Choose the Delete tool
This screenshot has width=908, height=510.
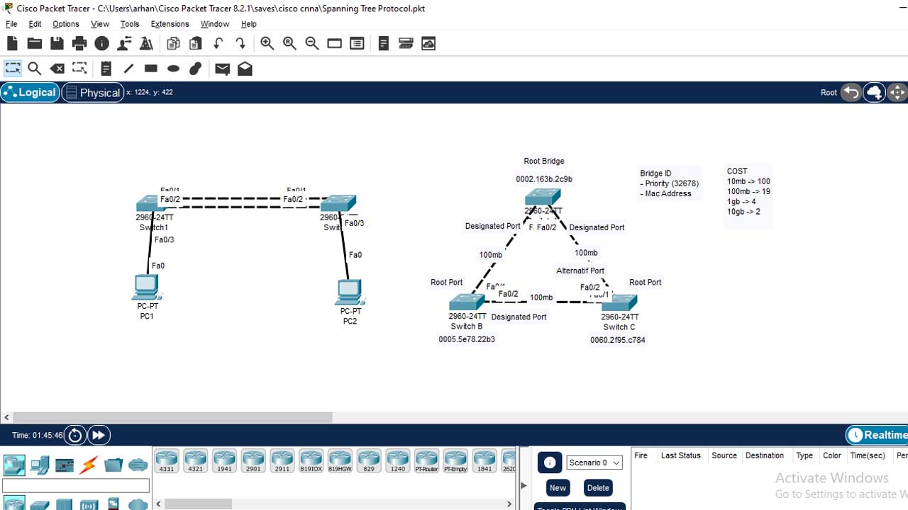point(57,69)
